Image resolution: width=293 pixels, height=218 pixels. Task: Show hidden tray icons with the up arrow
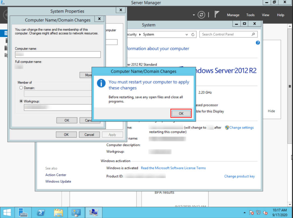pos(245,213)
